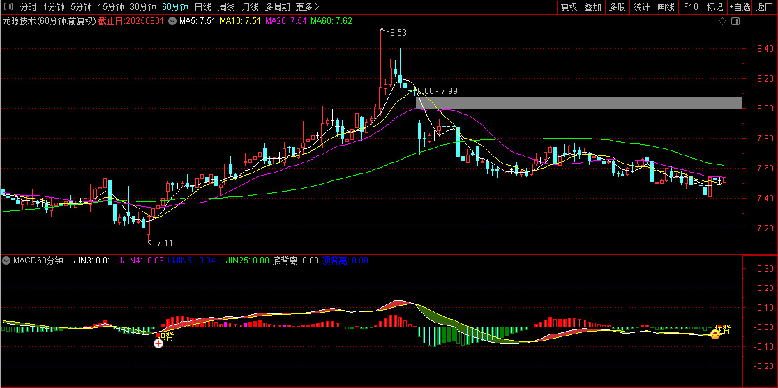The width and height of the screenshot is (778, 388).
Task: Click the 龙源技术(60分钟.前复权) title
Action: pyautogui.click(x=49, y=22)
